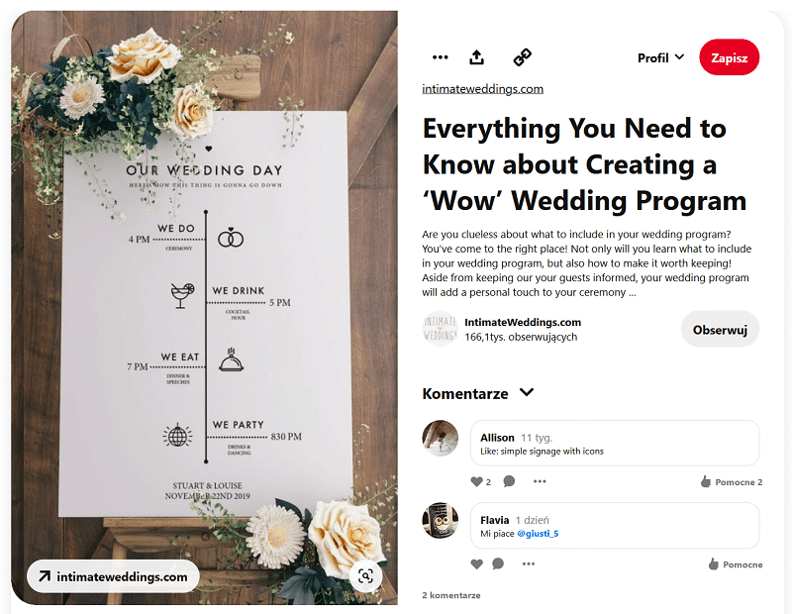The width and height of the screenshot is (792, 614).
Task: Mark Allison's comment as Pomocne
Action: [732, 481]
